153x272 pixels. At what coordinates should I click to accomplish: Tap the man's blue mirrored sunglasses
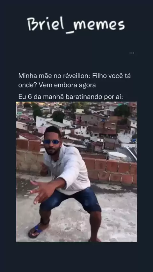pyautogui.click(x=51, y=142)
